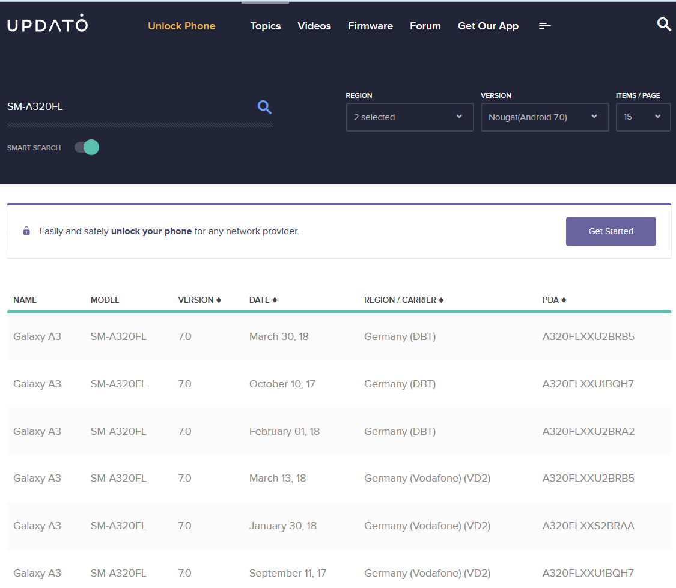Sort by Region / Carrier column arrows

441,300
